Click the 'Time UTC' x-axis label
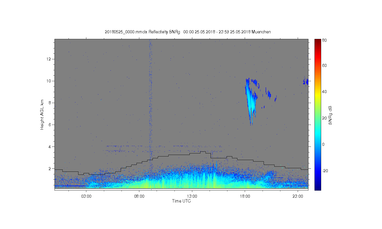The height and width of the screenshot is (229, 382). [181, 201]
